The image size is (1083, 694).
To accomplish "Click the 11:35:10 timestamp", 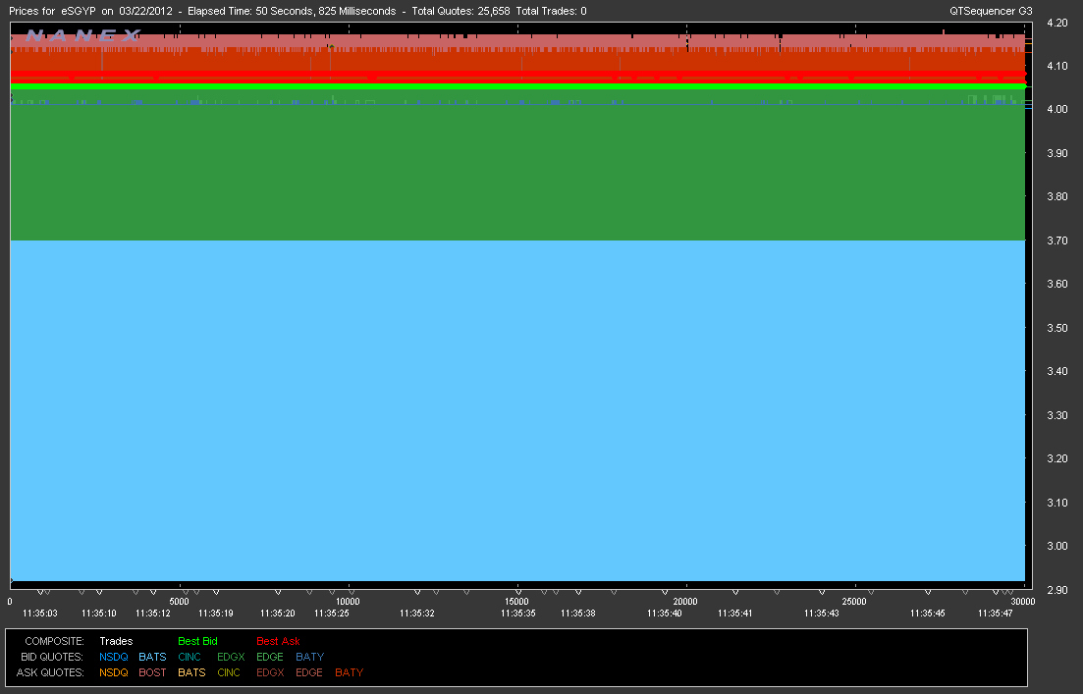I will pyautogui.click(x=99, y=614).
